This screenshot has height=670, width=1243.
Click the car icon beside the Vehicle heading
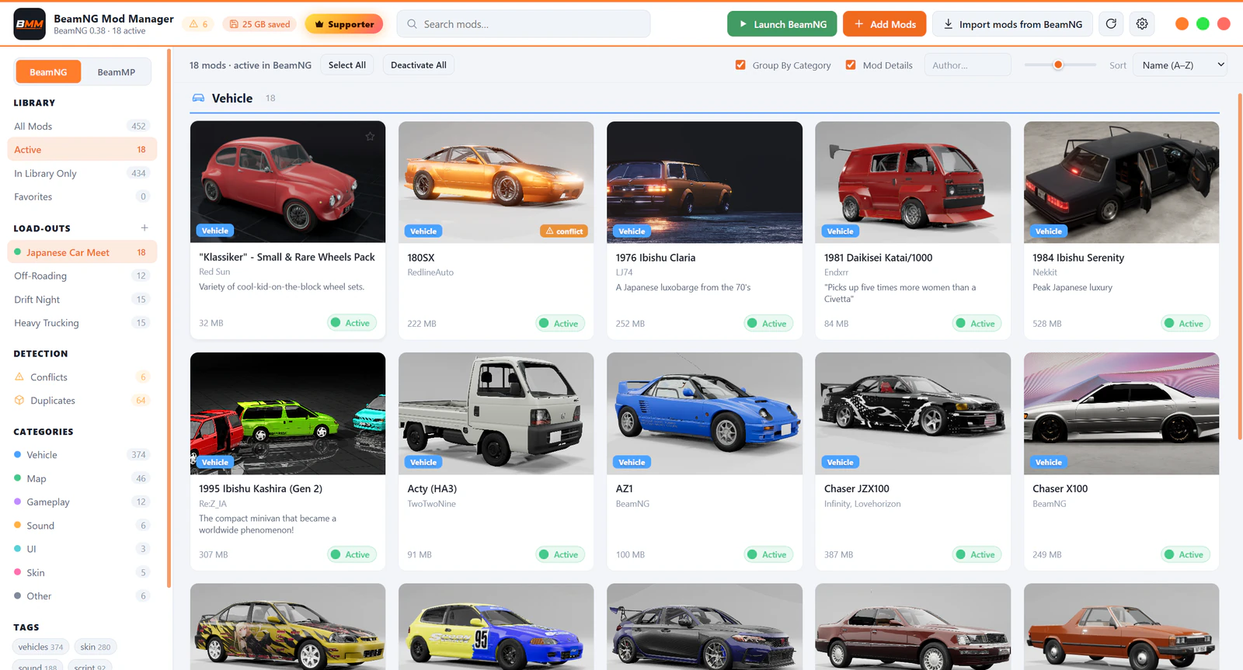click(x=199, y=98)
